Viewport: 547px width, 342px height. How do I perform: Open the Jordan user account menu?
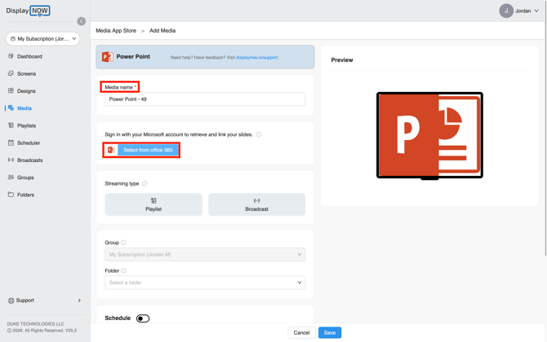click(x=519, y=11)
